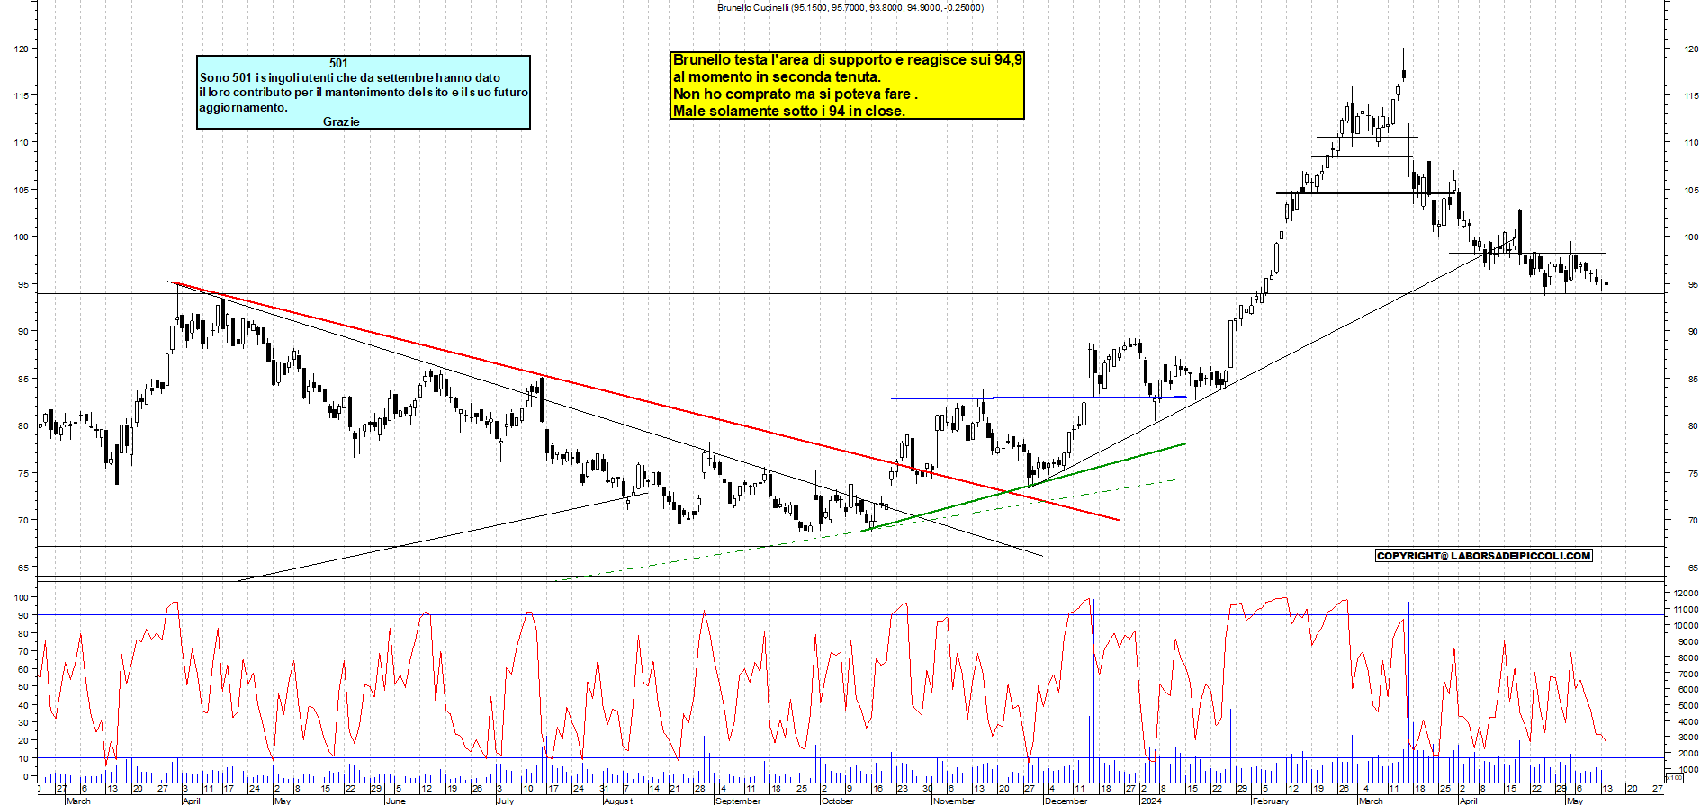Click the 40 level on oscillator axis

[x=23, y=705]
